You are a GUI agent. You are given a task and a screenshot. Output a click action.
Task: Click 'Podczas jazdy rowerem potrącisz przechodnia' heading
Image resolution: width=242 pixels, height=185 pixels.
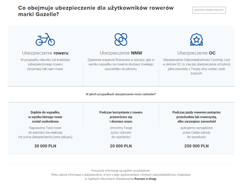(x=197, y=117)
